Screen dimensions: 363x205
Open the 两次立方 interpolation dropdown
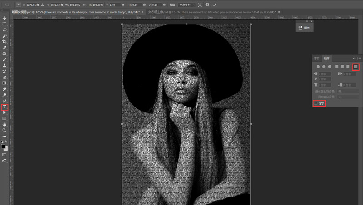click(186, 5)
